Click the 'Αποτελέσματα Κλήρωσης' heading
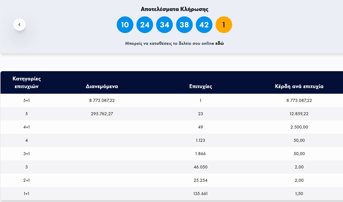This screenshot has height=202, width=343. 175,9
